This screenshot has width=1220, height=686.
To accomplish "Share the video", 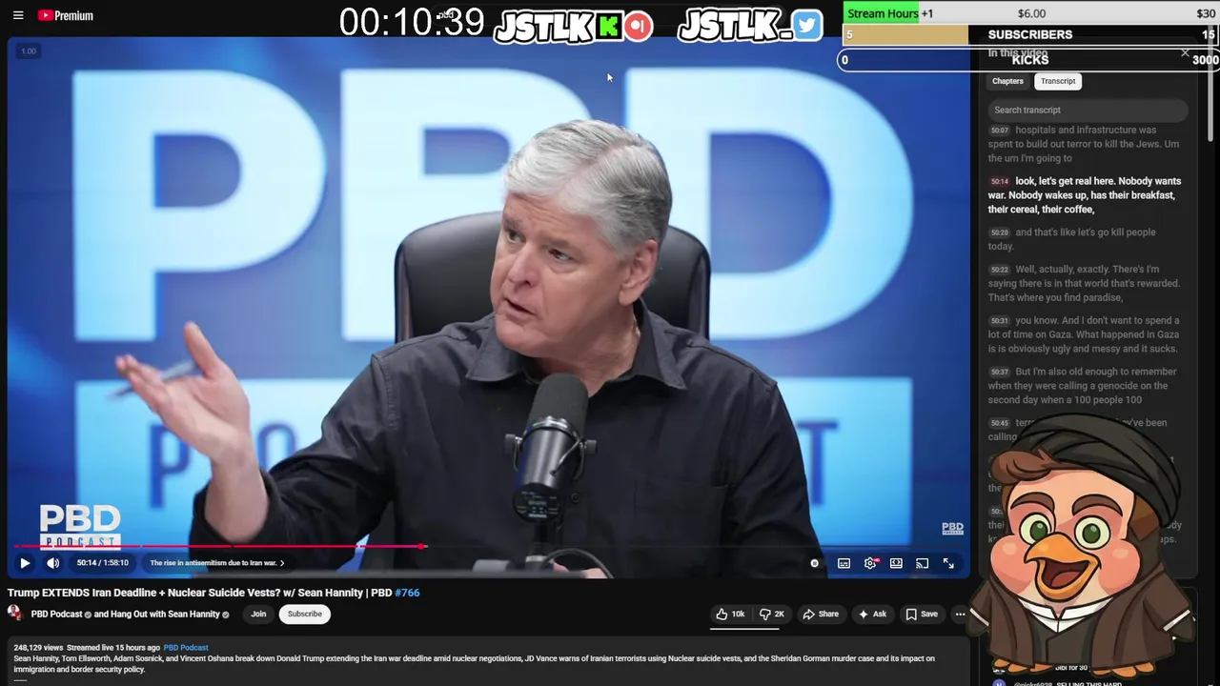I will tap(821, 615).
